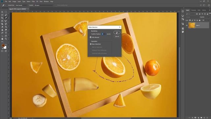211x119 pixels.
Task: Open the Image menu
Action: coord(14,1)
